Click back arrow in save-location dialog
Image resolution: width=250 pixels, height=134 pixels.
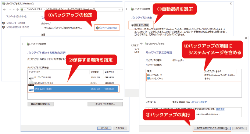click(x=23, y=44)
